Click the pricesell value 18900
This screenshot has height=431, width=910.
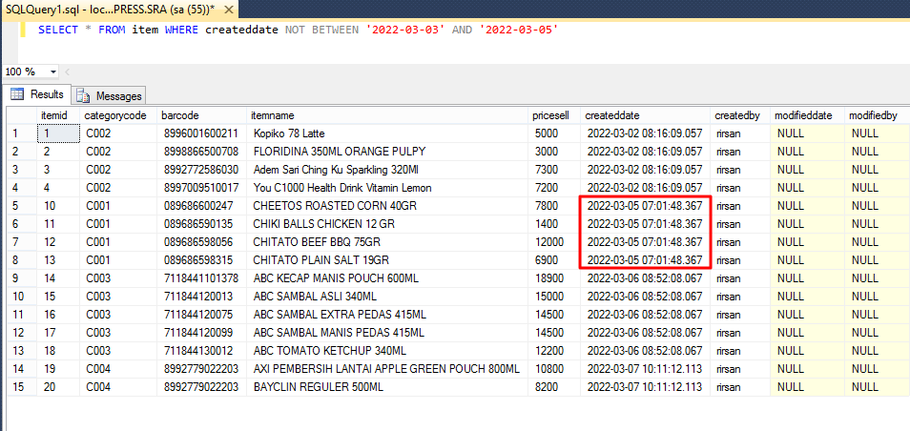(554, 278)
